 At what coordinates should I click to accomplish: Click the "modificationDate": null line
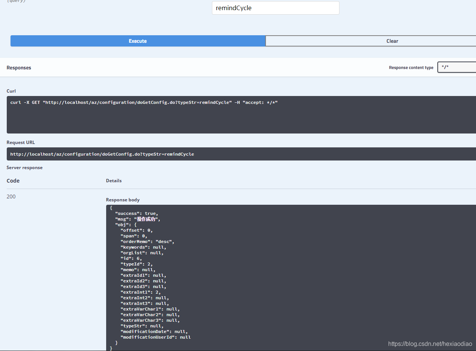[154, 331]
